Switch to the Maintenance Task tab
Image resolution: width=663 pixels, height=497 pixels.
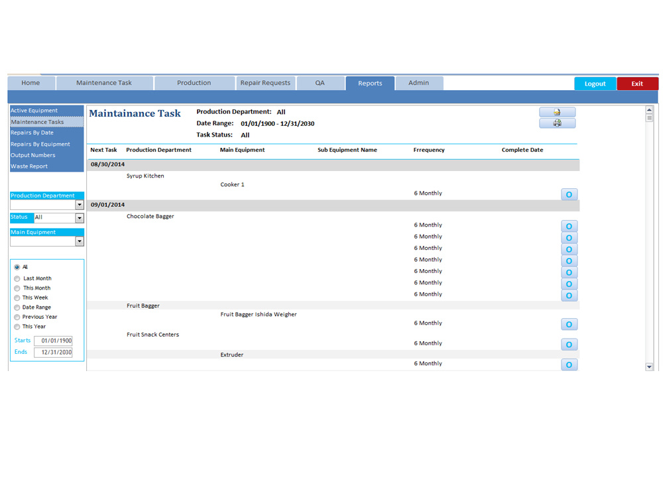point(104,83)
